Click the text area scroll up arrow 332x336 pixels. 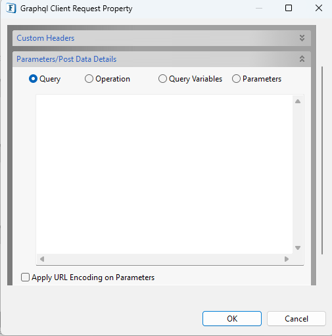pos(298,101)
